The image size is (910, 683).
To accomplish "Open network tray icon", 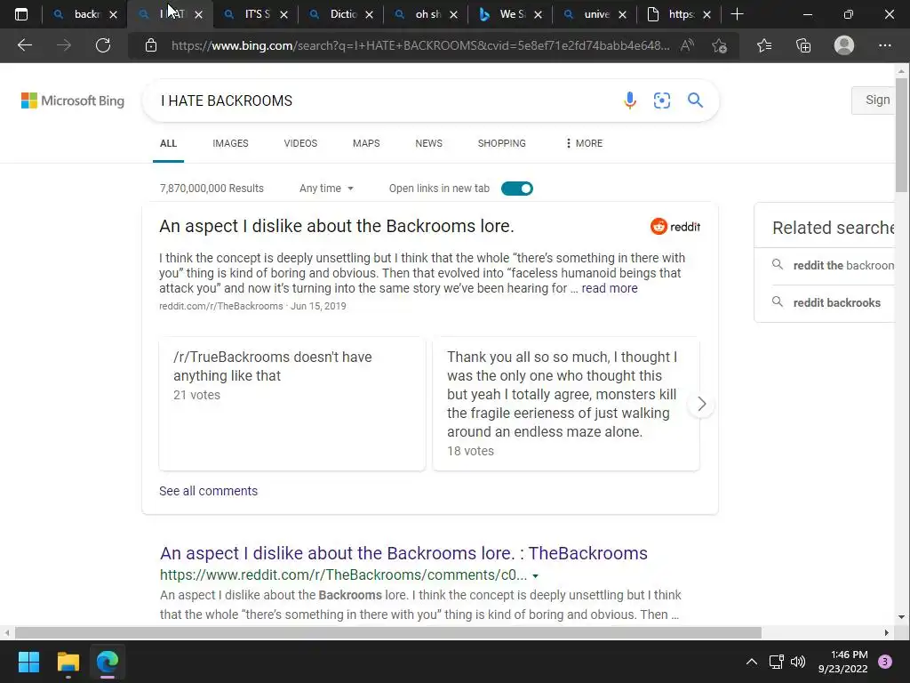I will tap(777, 662).
